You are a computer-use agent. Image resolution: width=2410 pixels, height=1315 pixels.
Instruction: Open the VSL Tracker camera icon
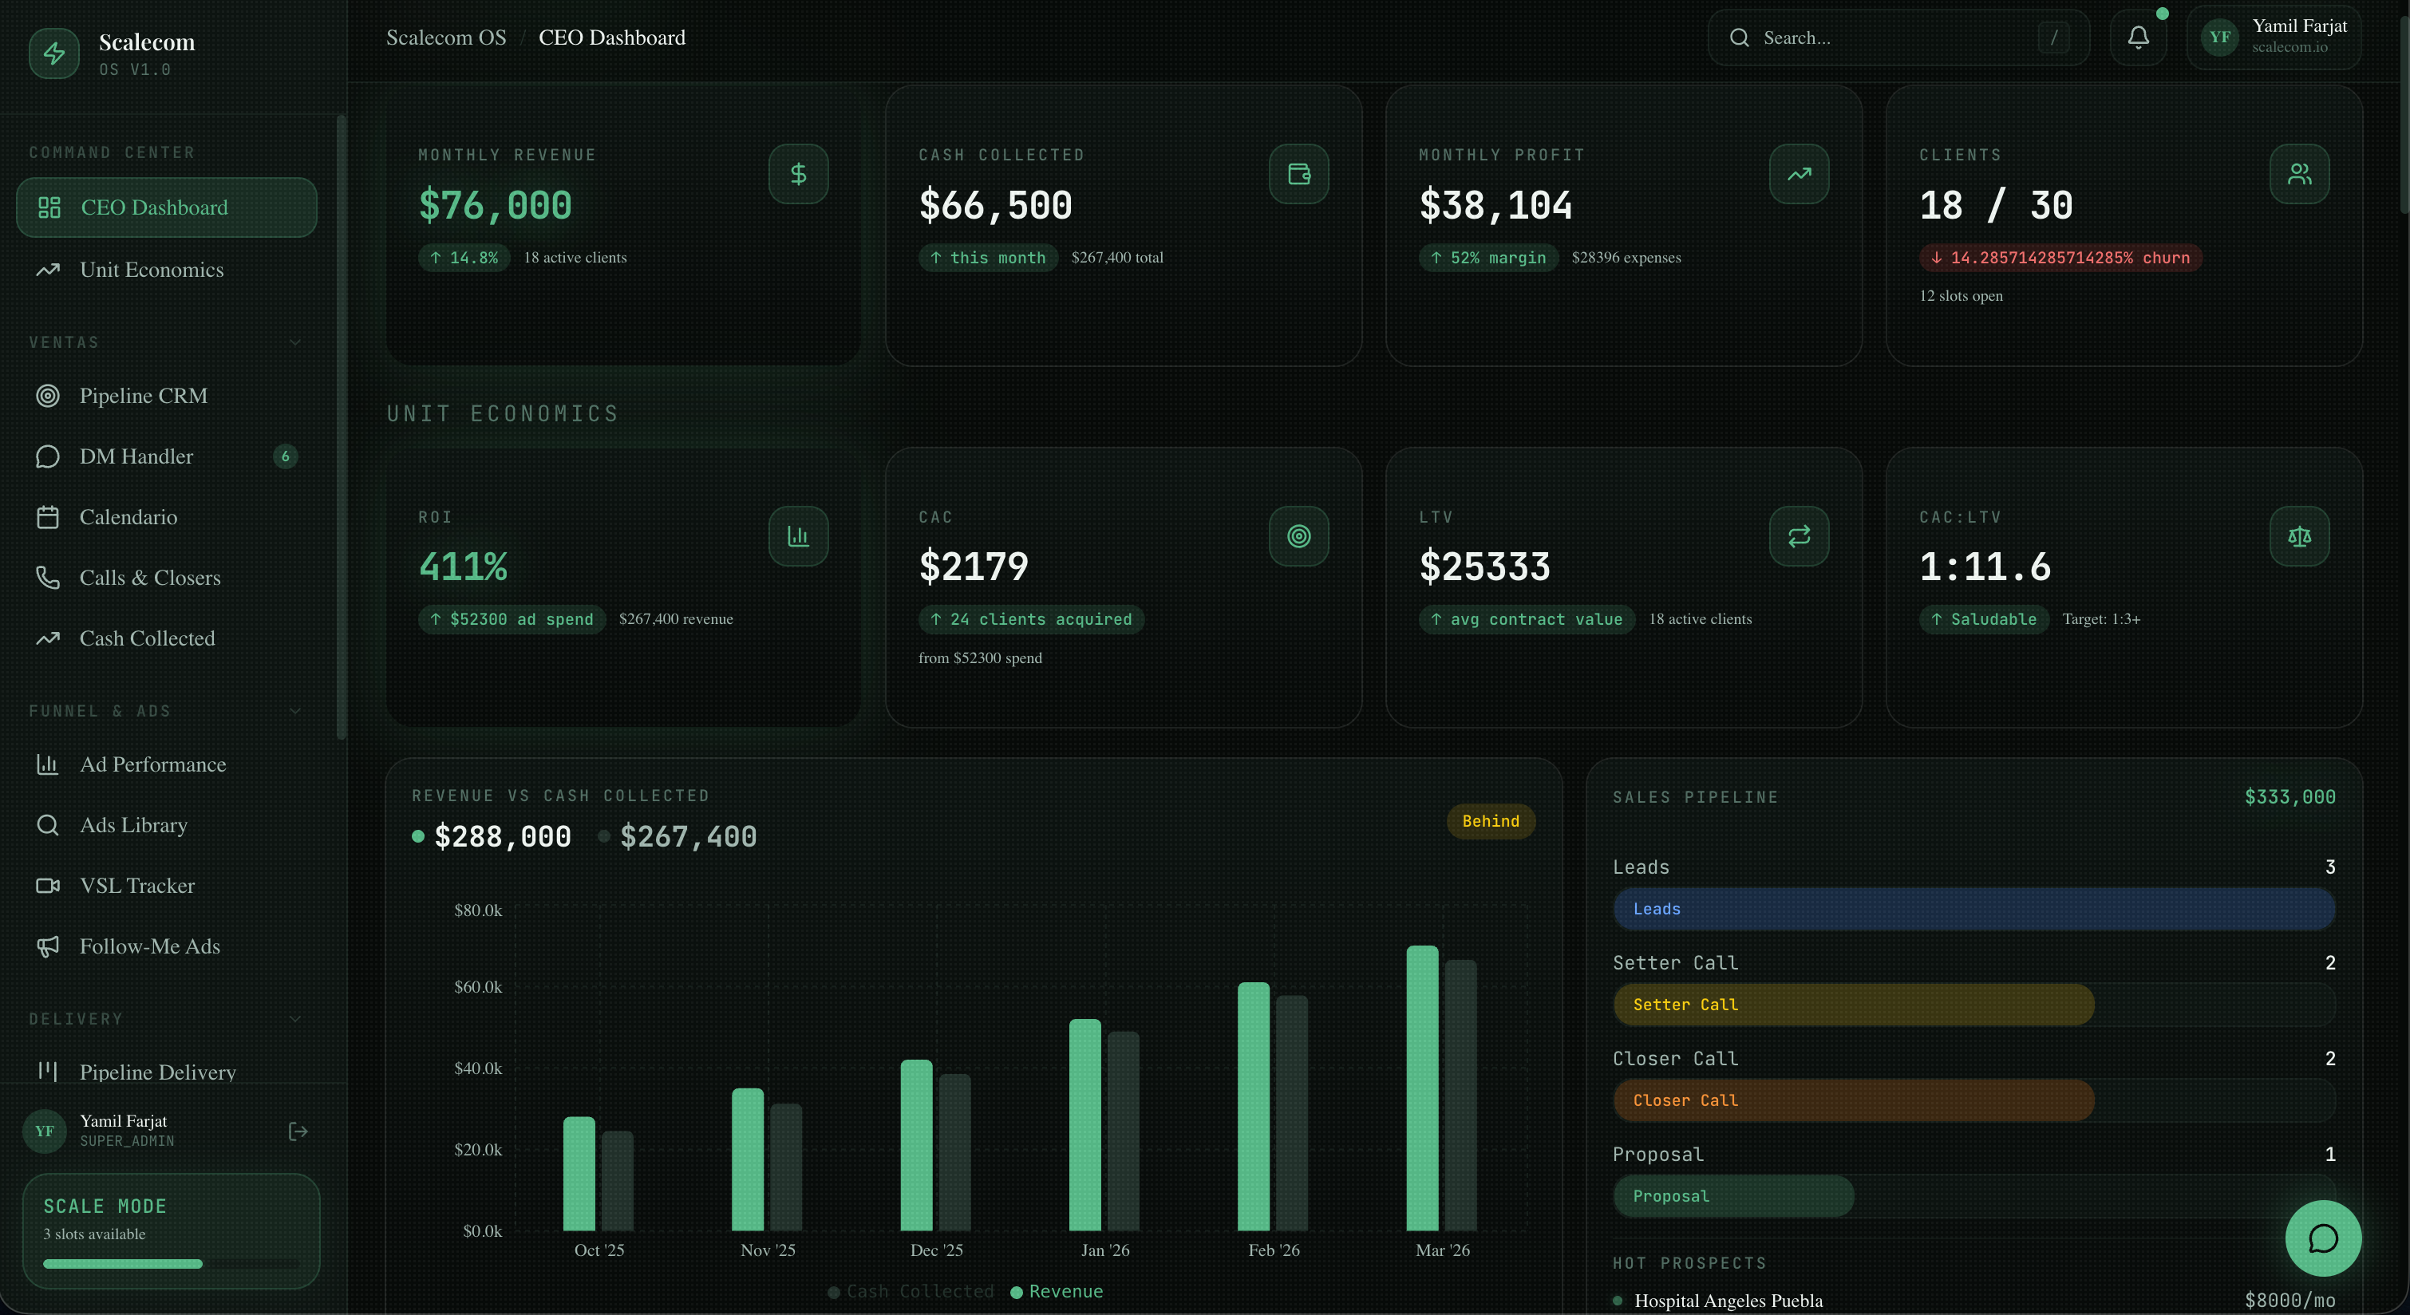click(x=49, y=885)
